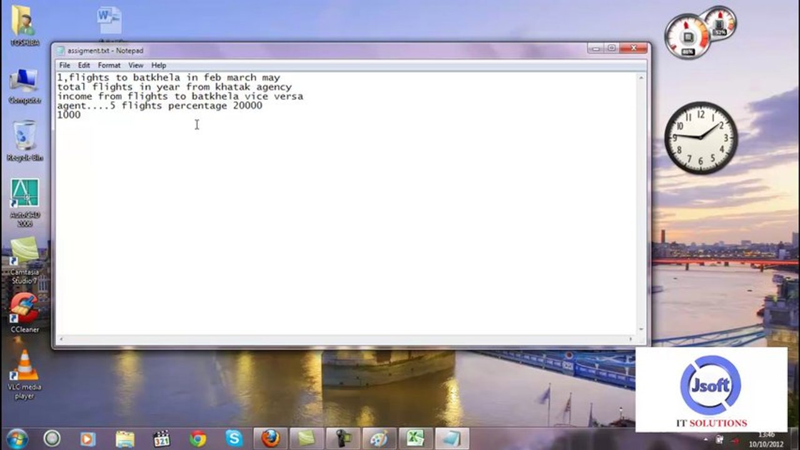Click text "total flights in year from khatak agency"
Viewport: 800px width, 450px height.
pos(175,87)
